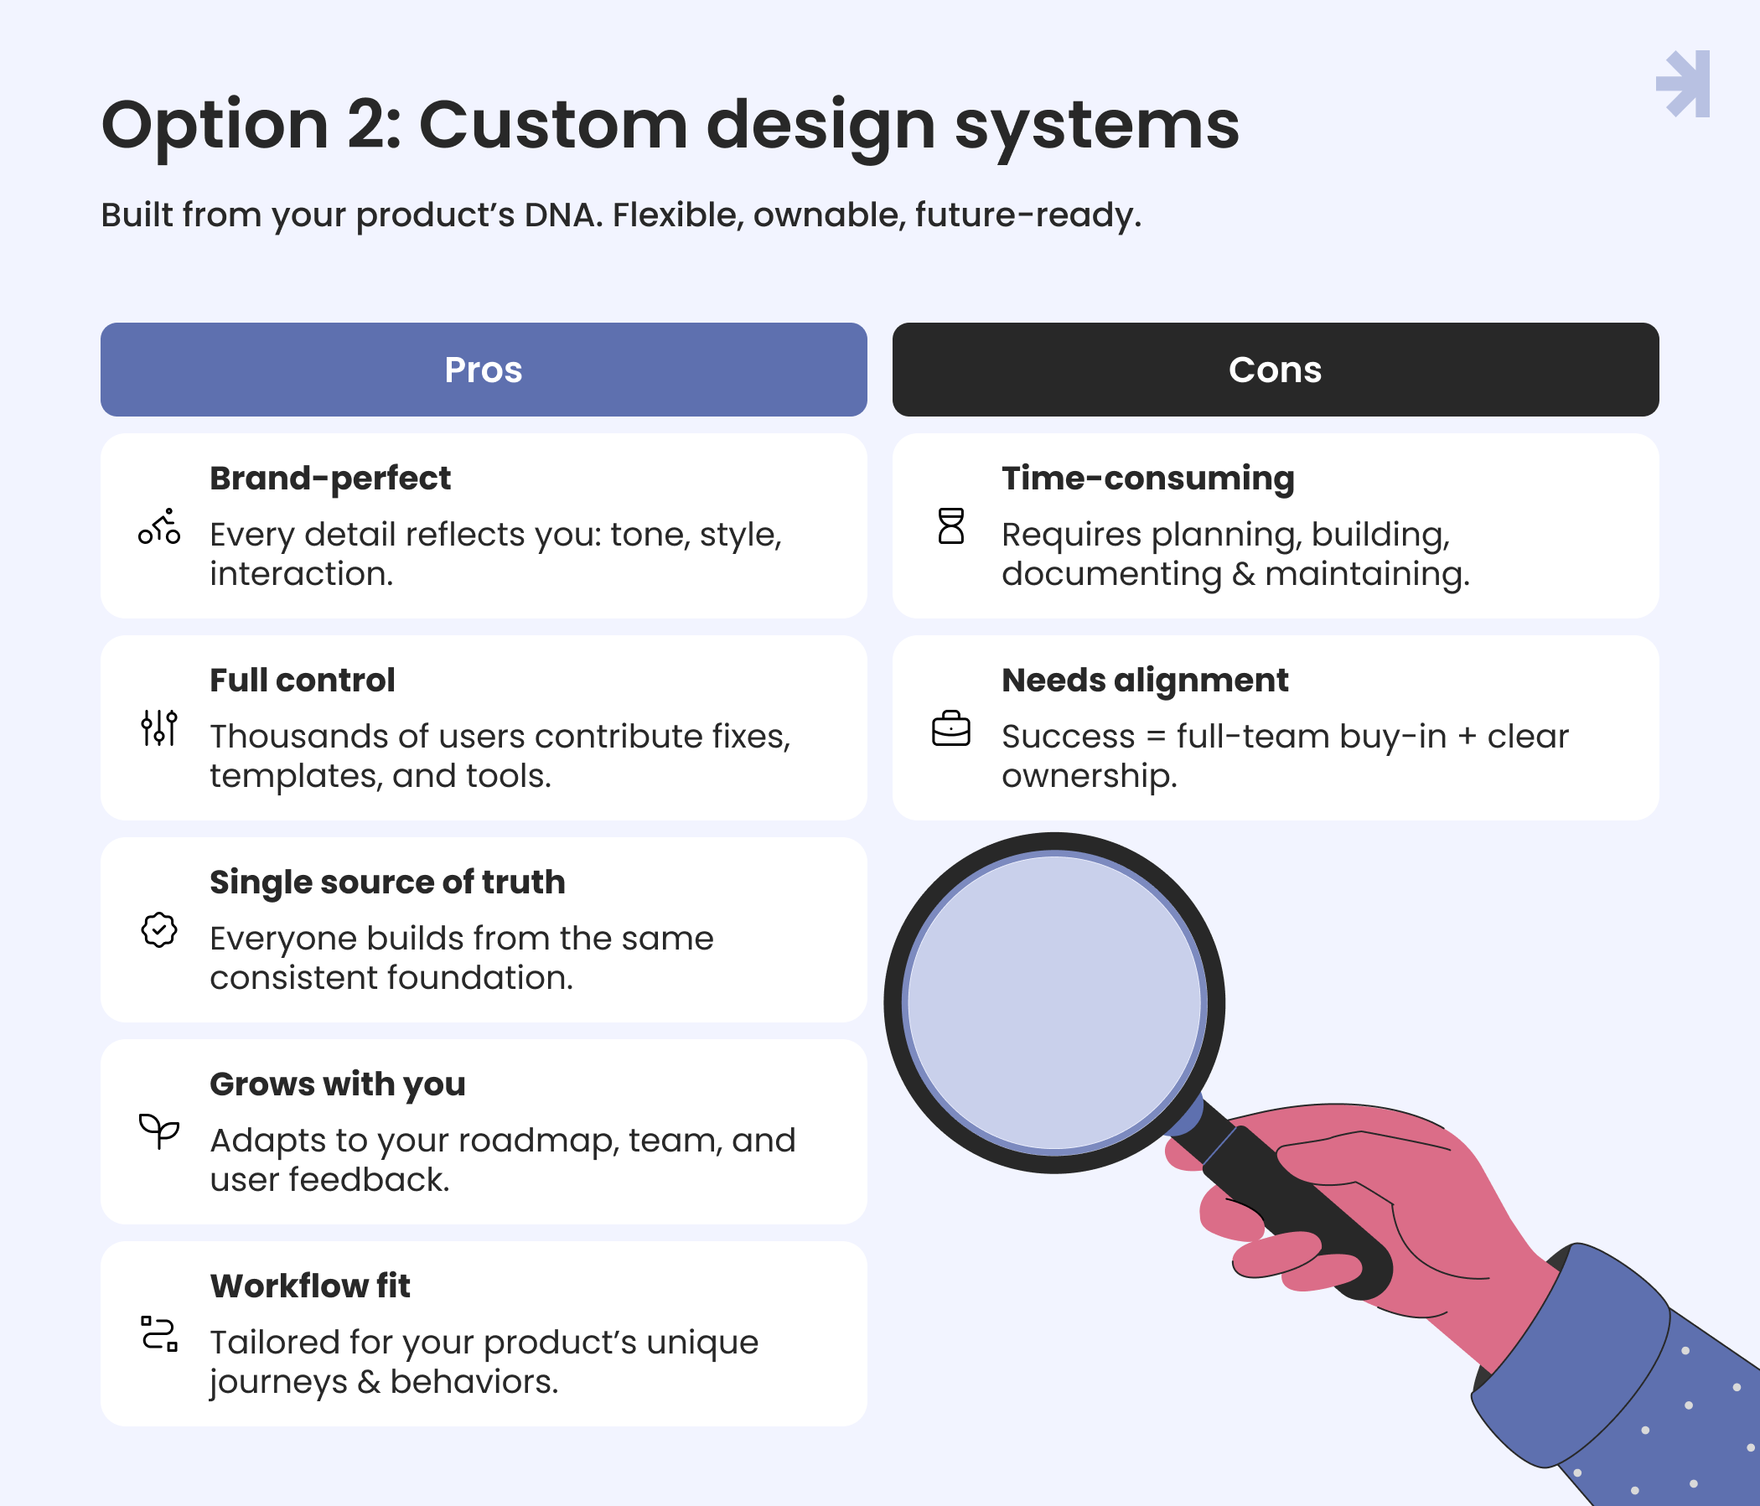1760x1506 pixels.
Task: Click the Time-consuming heading
Action: pyautogui.click(x=1147, y=479)
